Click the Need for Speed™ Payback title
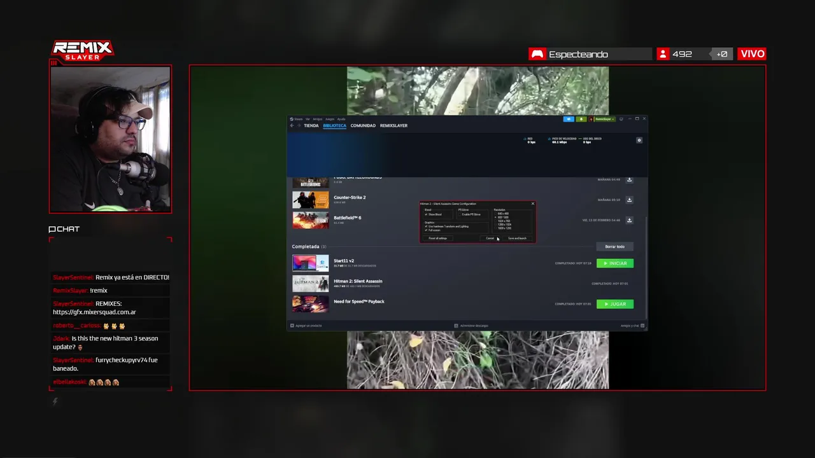 pos(359,302)
